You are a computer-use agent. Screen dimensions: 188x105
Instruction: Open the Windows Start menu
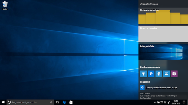coord(3,102)
